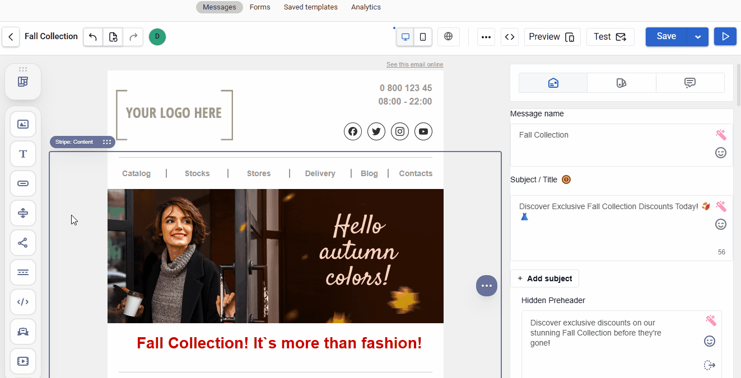Image resolution: width=741 pixels, height=378 pixels.
Task: Use AI wand for Message name
Action: (x=721, y=135)
